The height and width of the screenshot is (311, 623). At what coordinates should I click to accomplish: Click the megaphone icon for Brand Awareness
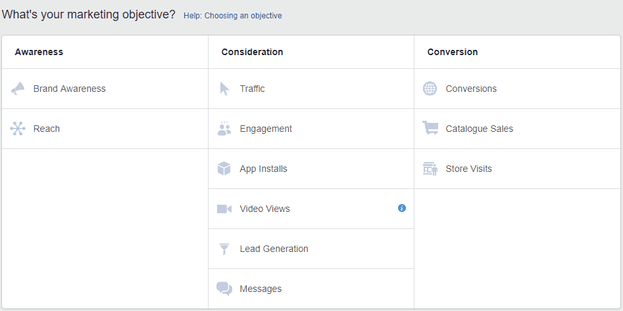click(x=18, y=89)
